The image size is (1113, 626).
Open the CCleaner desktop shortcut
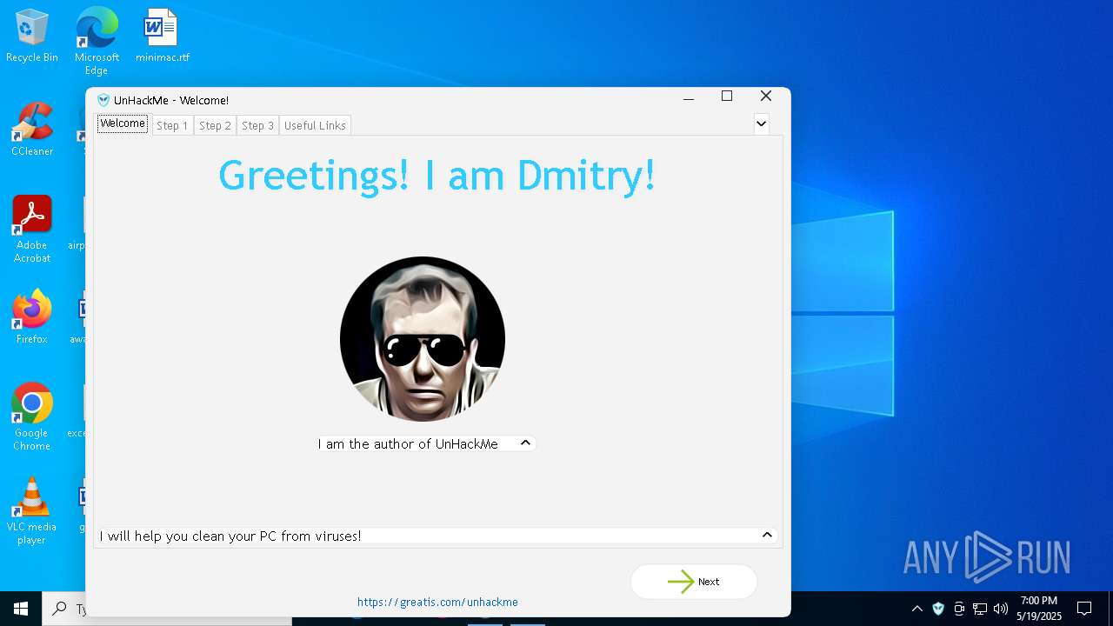[x=32, y=130]
